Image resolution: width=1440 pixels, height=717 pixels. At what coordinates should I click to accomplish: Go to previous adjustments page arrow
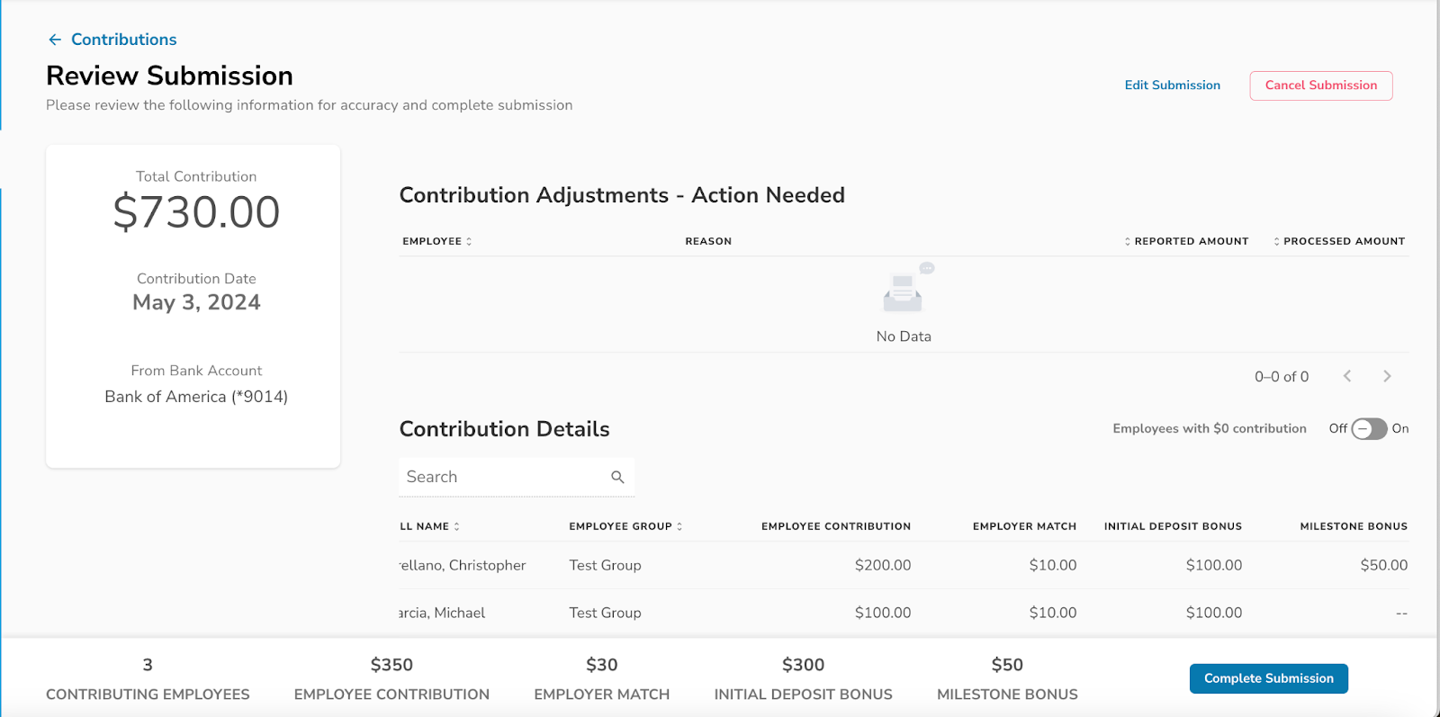1347,376
